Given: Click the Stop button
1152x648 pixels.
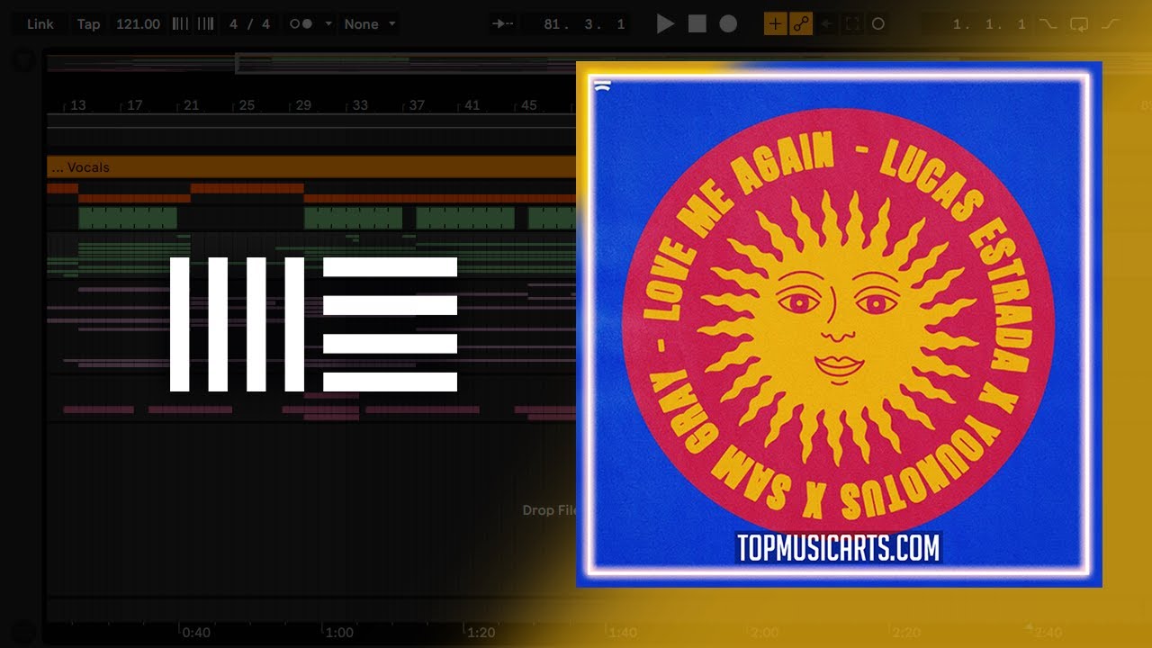Looking at the screenshot, I should click(697, 24).
